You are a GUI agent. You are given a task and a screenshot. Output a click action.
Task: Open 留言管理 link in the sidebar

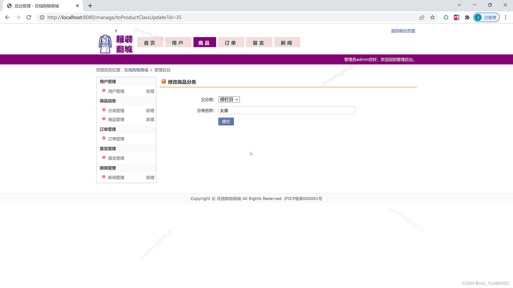[116, 158]
